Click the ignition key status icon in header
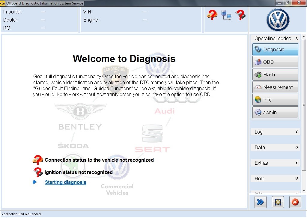307x218 pixels. coord(240,15)
